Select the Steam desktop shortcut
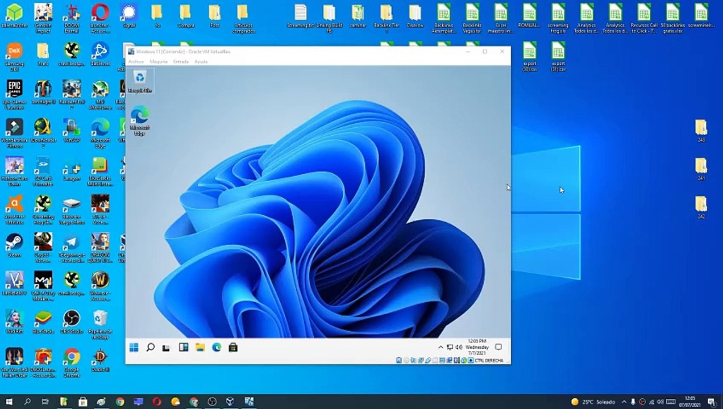The height and width of the screenshot is (409, 723). [14, 244]
